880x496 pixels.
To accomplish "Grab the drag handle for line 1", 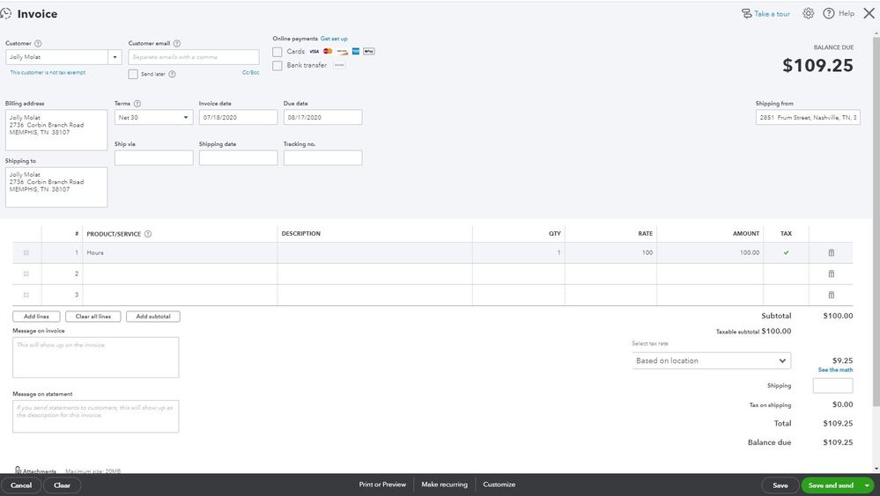I will (26, 252).
